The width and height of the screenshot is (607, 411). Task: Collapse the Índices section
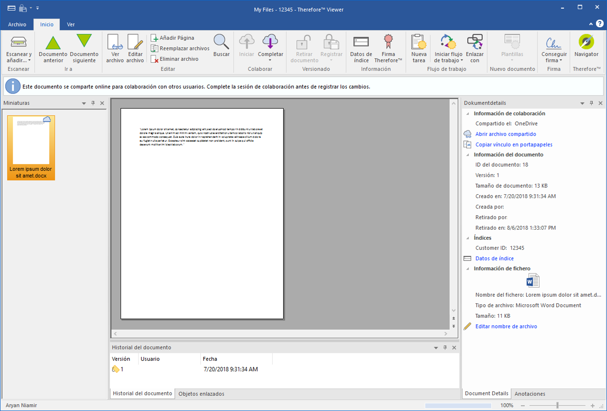point(468,238)
